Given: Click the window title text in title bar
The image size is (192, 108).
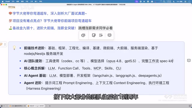Looking at the screenshot, I should (96, 4).
